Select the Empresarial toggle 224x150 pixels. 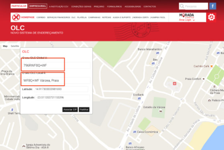pos(38,6)
